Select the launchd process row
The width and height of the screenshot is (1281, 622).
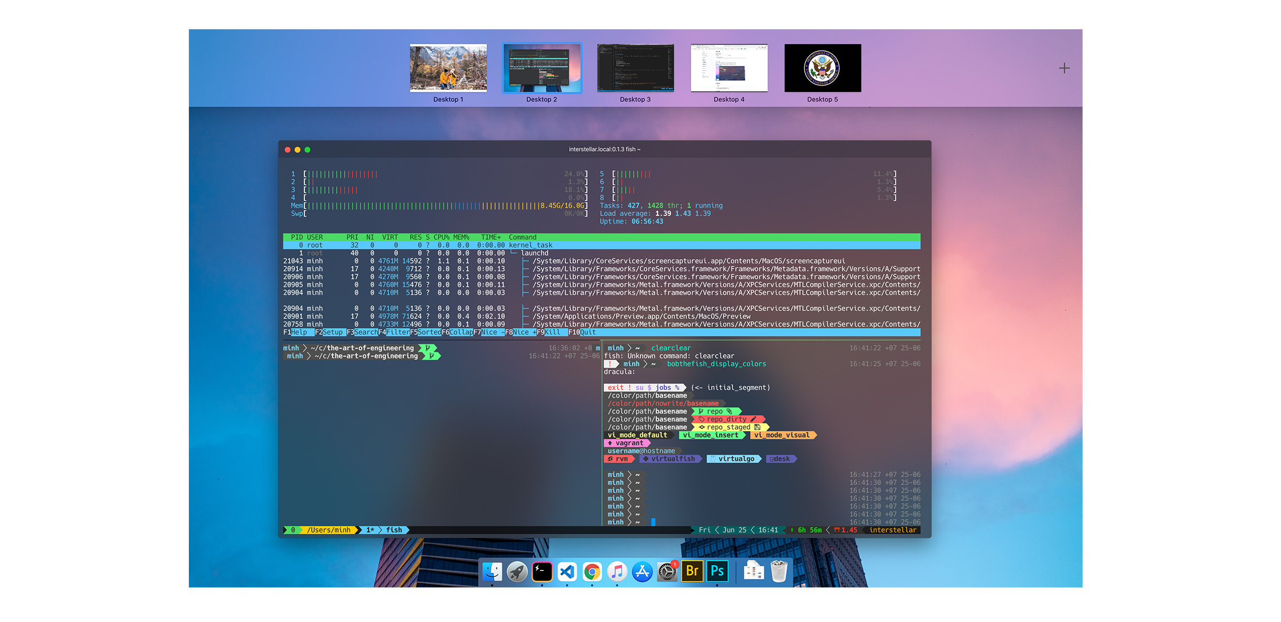(x=602, y=253)
